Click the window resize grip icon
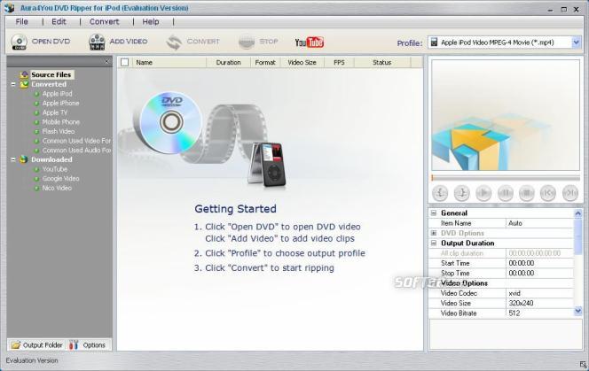 pos(583,364)
